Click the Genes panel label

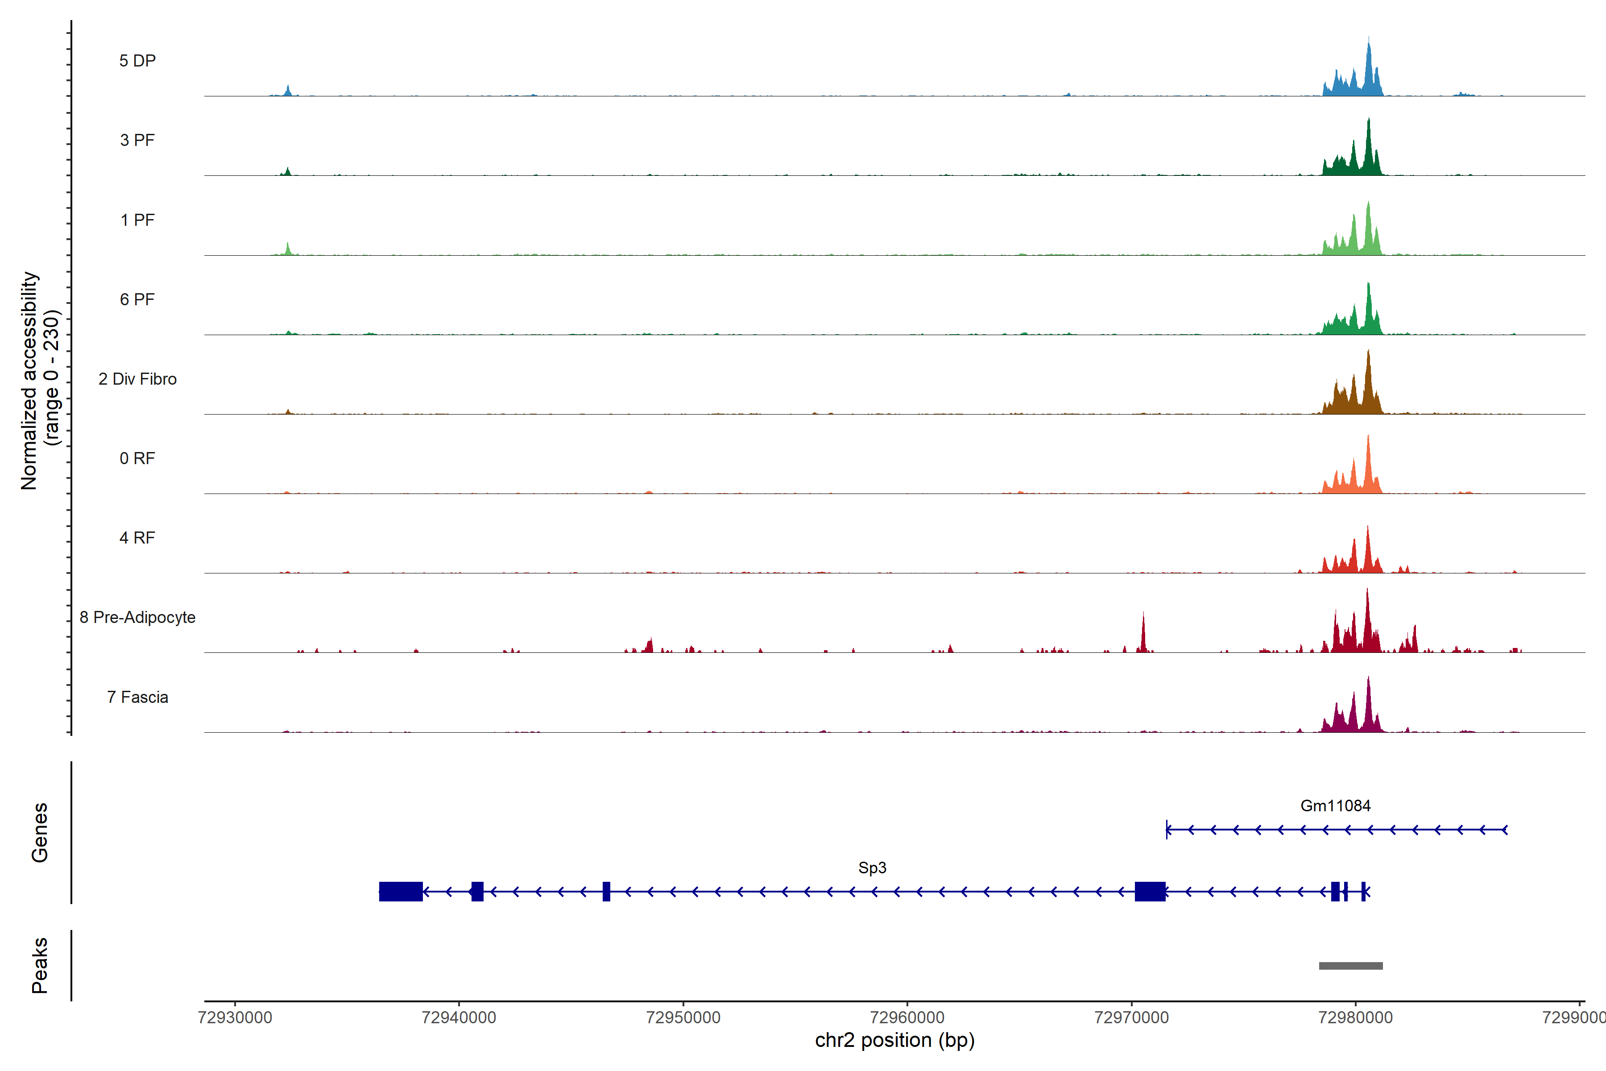click(40, 832)
